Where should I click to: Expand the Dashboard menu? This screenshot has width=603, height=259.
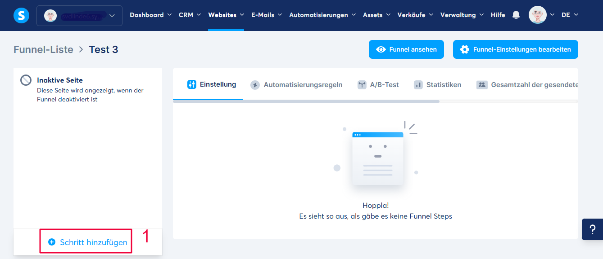click(151, 15)
